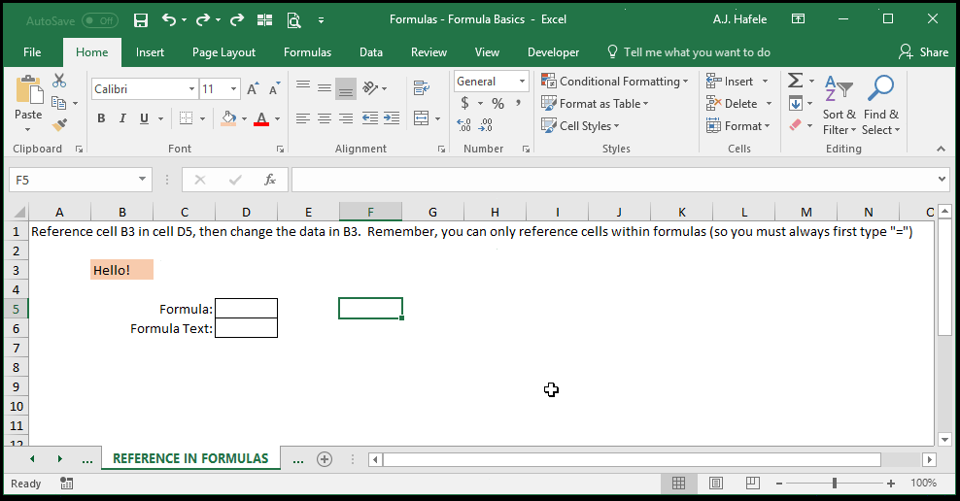Toggle Middle Align vertical alignment

pyautogui.click(x=325, y=88)
